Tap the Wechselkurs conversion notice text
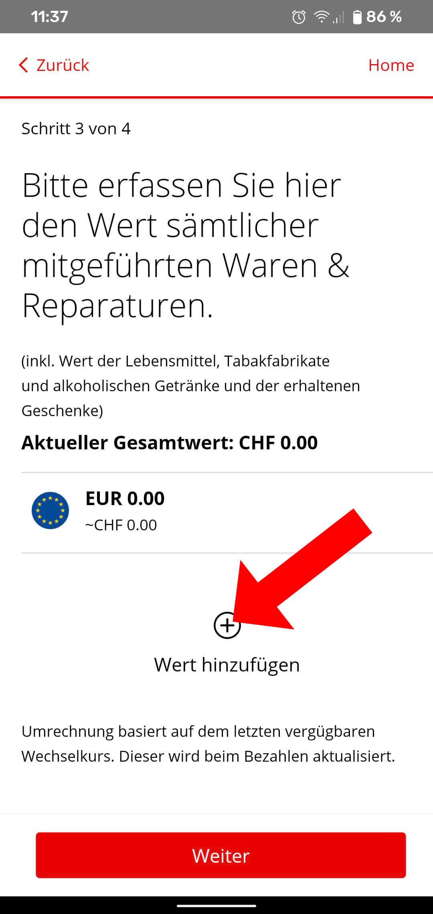433x914 pixels. point(208,744)
